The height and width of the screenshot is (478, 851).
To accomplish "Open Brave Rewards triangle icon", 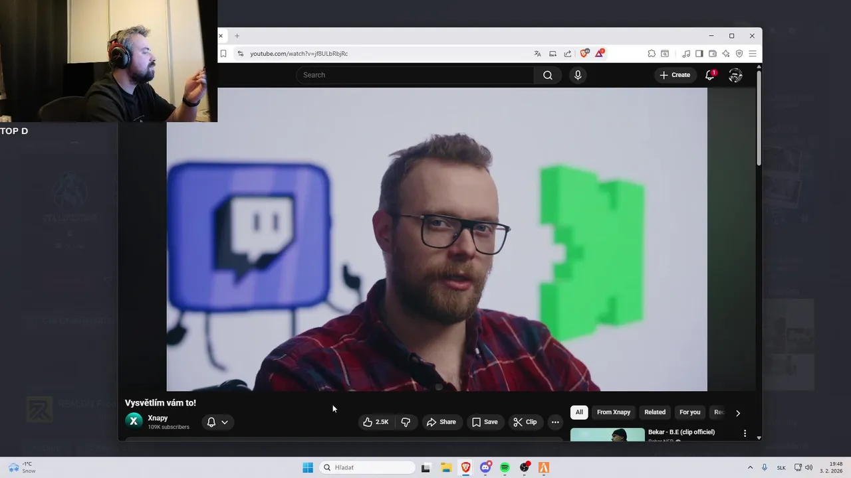I will pyautogui.click(x=599, y=53).
